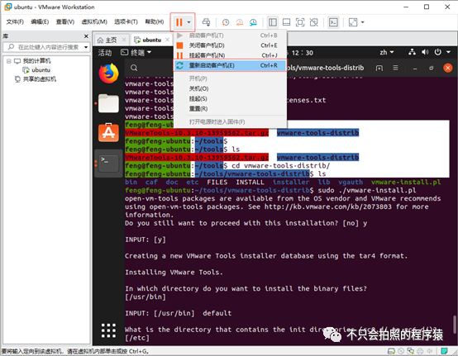Click the printer status bar icon
Image resolution: width=458 pixels, height=356 pixels.
(420, 351)
